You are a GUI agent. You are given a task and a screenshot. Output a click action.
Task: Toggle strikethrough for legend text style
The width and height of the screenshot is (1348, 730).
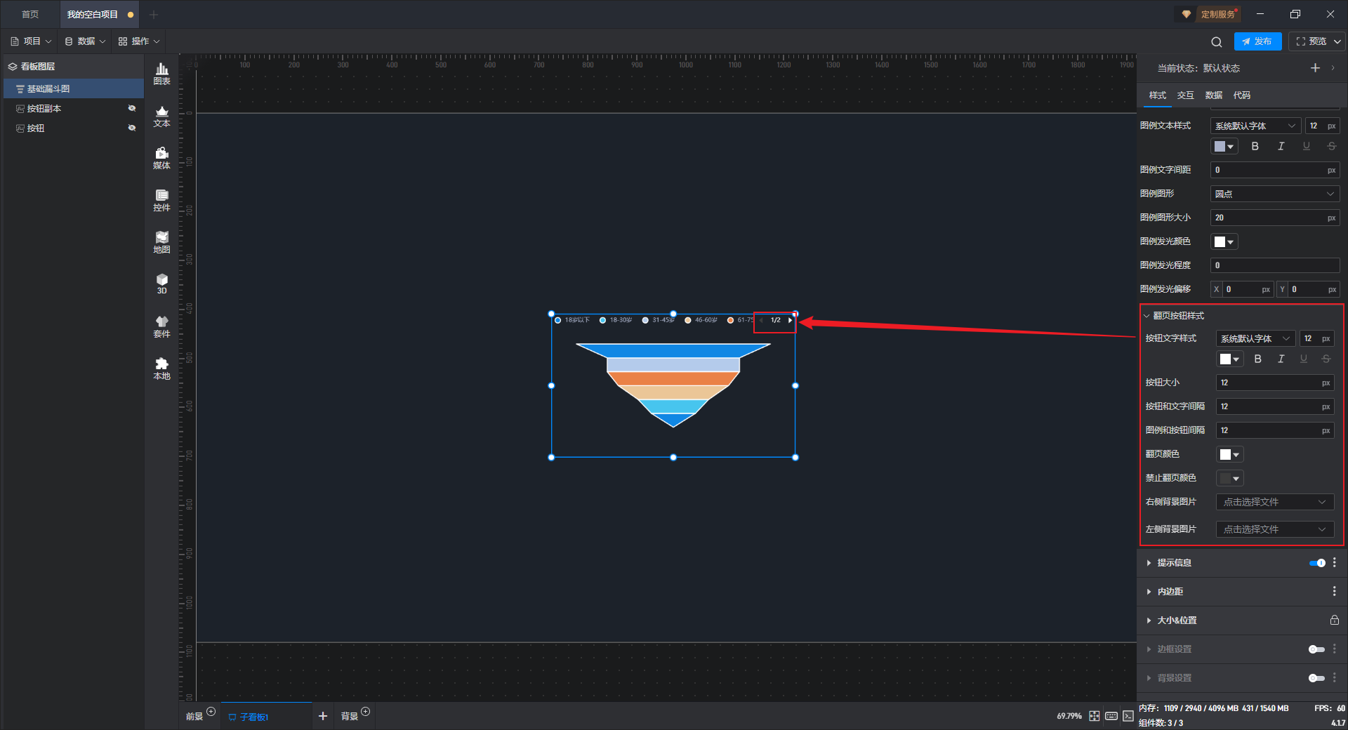point(1331,146)
